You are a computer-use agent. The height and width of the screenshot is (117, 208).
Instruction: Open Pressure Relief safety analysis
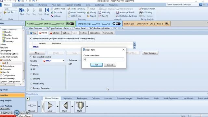click(147, 9)
